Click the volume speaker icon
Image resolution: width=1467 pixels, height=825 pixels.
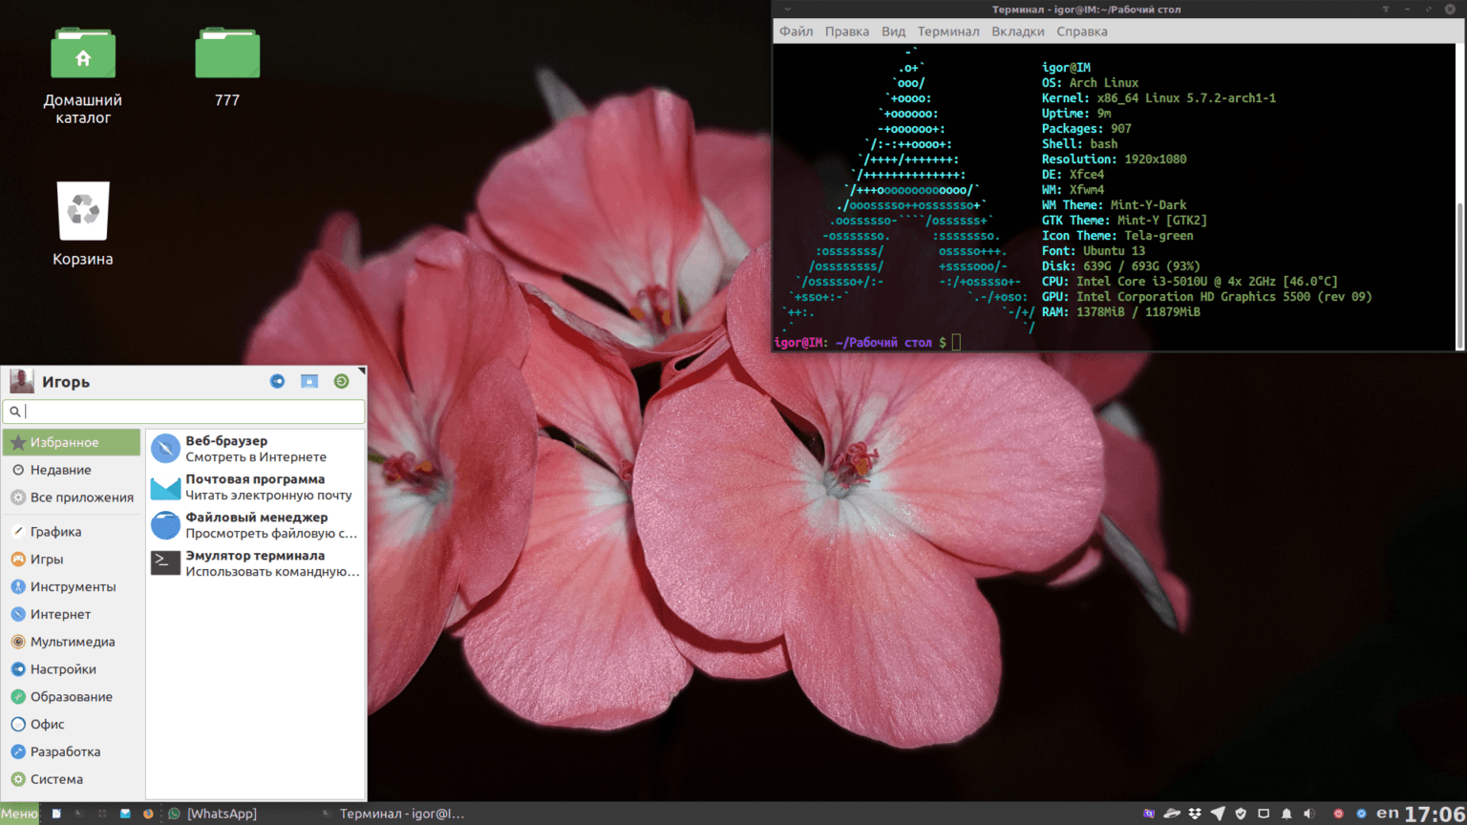pos(1309,814)
